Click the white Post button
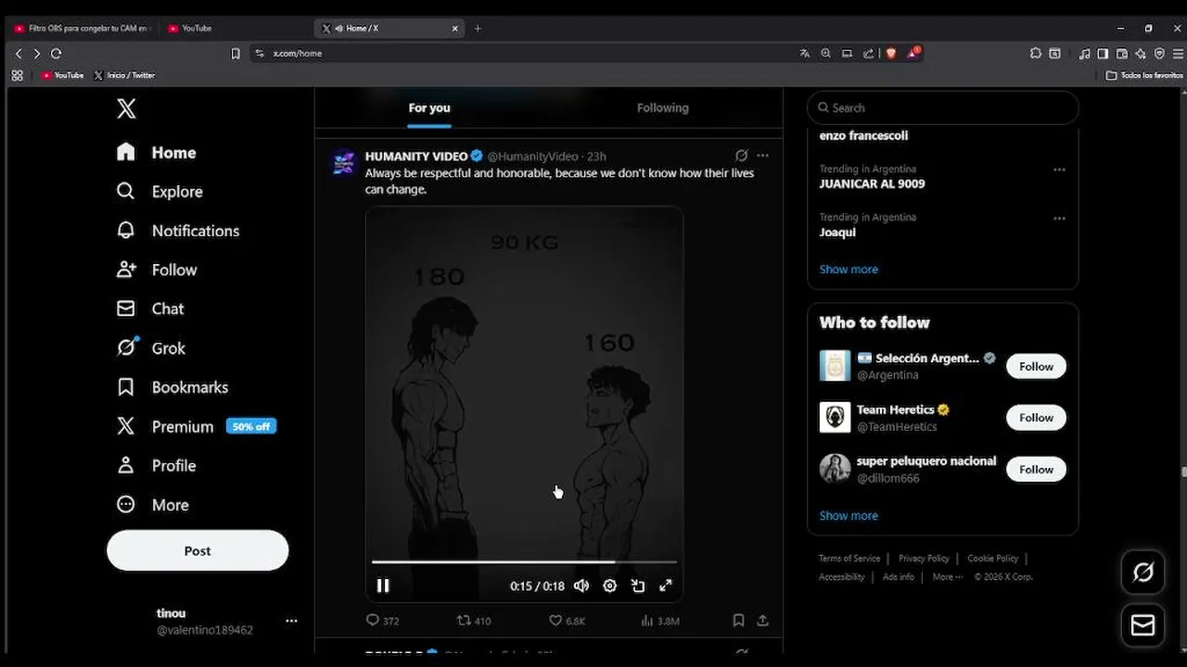1187x667 pixels. (x=198, y=550)
